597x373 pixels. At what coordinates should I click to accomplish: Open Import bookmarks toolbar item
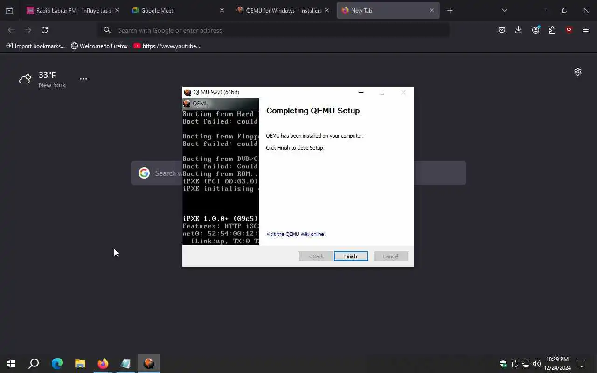pos(35,46)
